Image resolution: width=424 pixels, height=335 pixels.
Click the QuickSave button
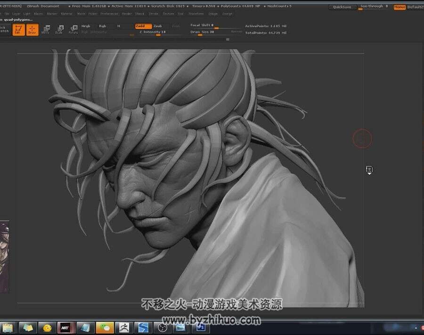tap(342, 7)
